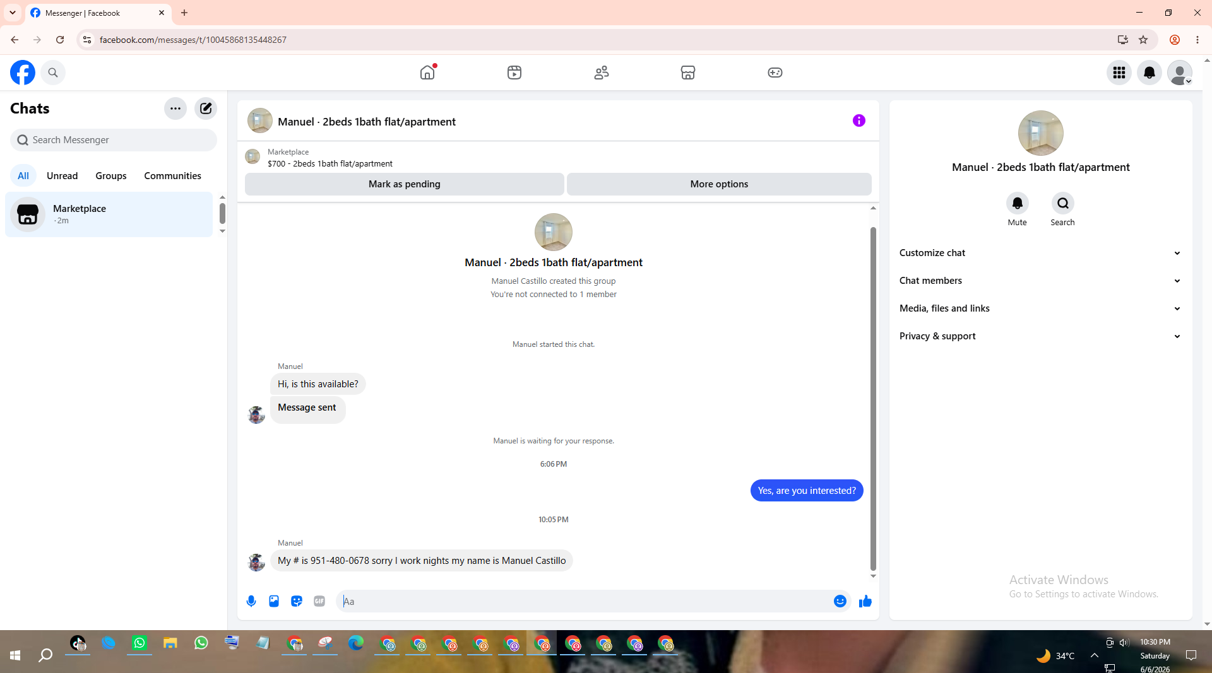Image resolution: width=1212 pixels, height=673 pixels.
Task: Attach a photo with image icon
Action: tap(274, 601)
